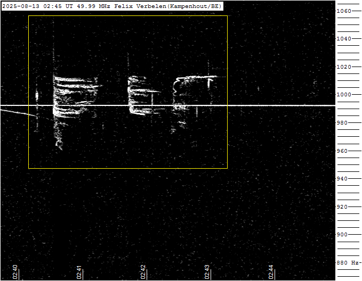This screenshot has width=362, height=281.
Task: Click the 1060 frequency scale label
Action: [344, 11]
